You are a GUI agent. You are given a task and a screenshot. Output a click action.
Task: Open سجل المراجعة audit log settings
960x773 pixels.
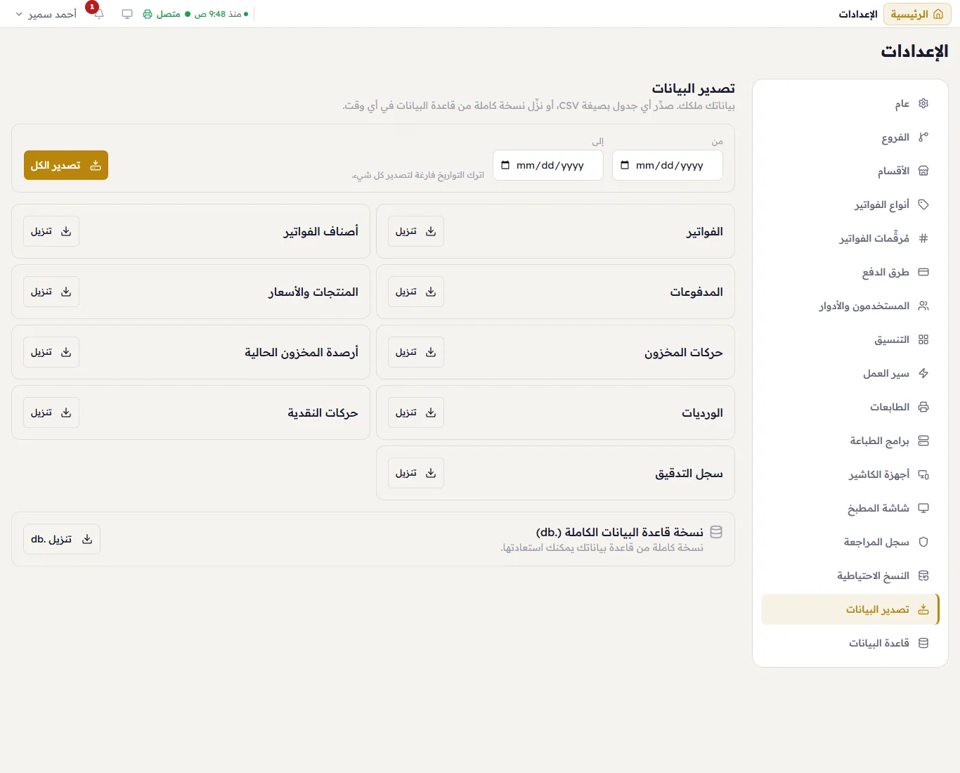pyautogui.click(x=850, y=542)
